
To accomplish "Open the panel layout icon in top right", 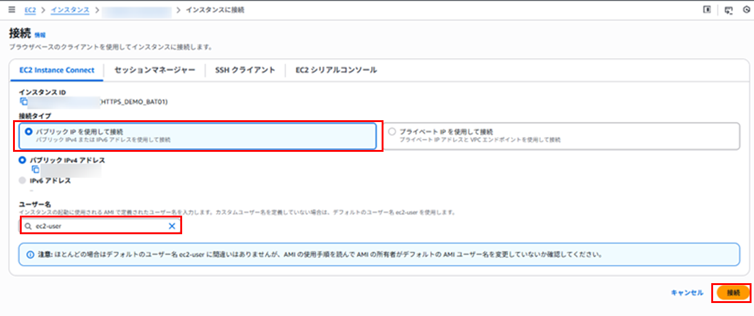I will click(707, 10).
